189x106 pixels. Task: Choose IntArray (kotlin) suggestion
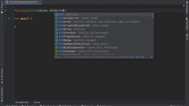103,29
